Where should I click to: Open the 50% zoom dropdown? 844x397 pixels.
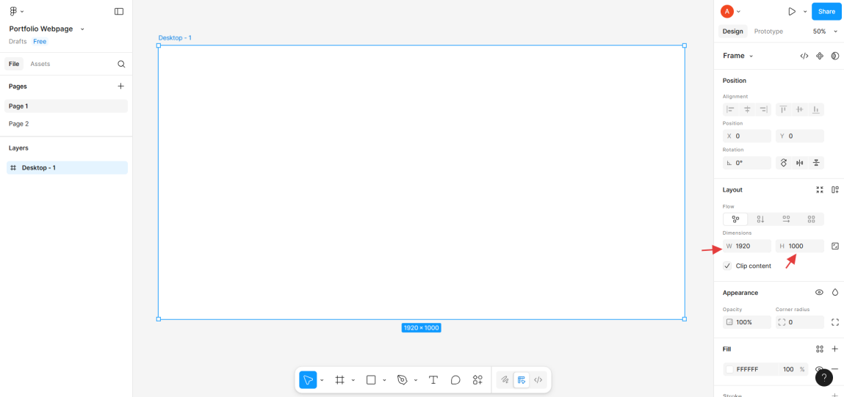823,32
